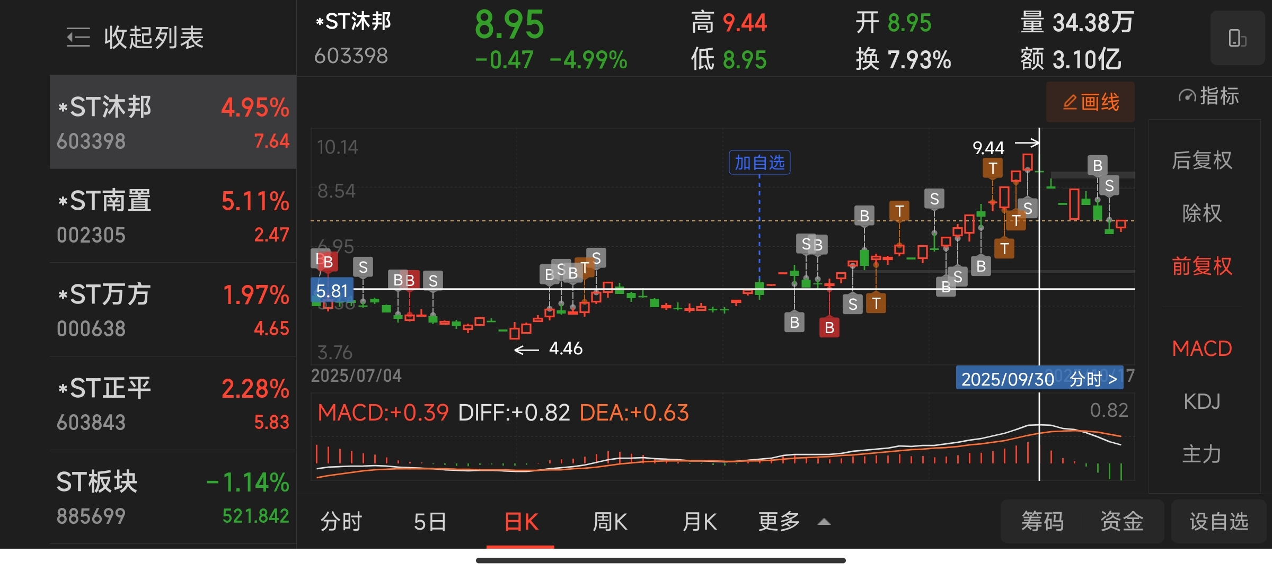This screenshot has height=572, width=1272.
Task: Open the 筹码 chip distribution button
Action: [1042, 522]
